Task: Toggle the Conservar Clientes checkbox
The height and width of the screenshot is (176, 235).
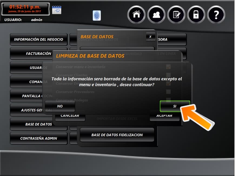Action: 168,75
